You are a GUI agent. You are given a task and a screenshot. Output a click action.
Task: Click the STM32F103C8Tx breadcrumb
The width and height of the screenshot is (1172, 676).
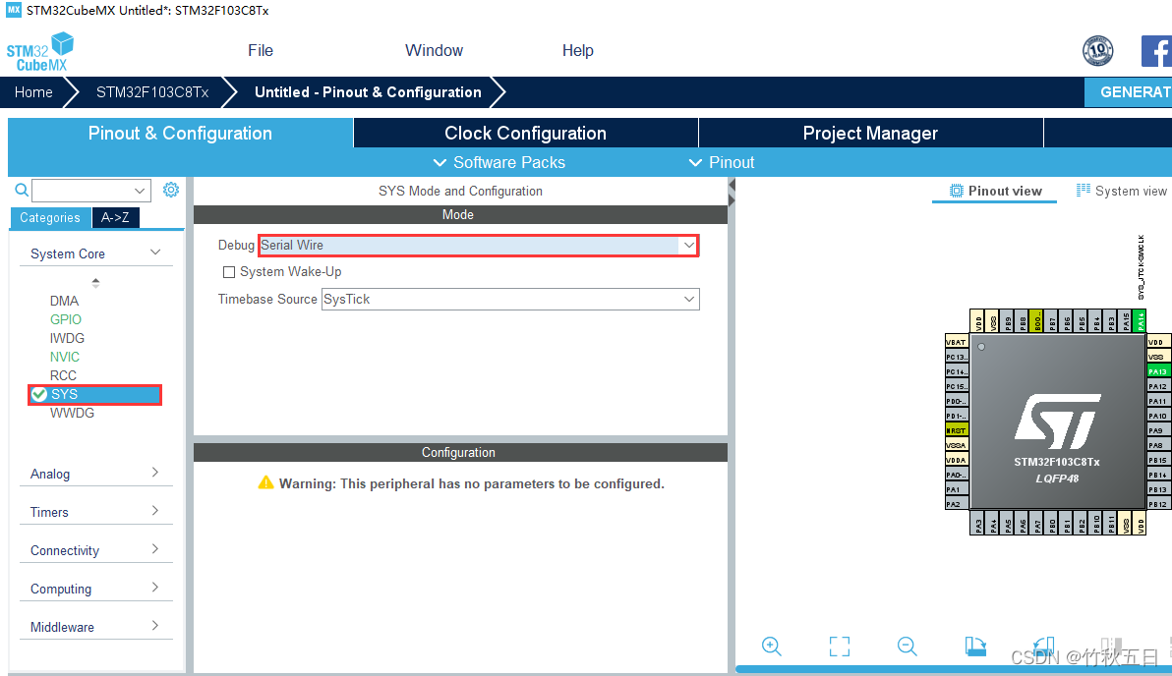[152, 92]
